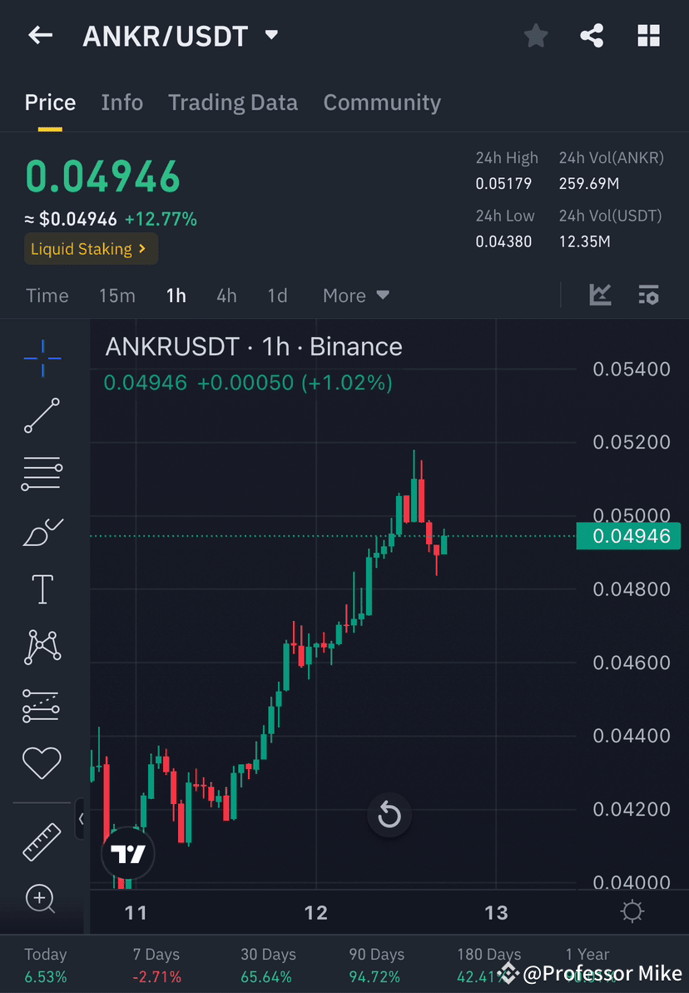
Task: Select the ruler measurement tool
Action: (x=41, y=841)
